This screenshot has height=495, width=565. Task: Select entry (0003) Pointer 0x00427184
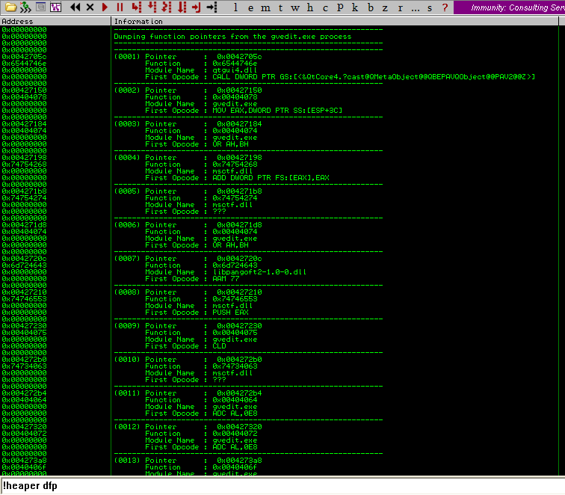[188, 123]
